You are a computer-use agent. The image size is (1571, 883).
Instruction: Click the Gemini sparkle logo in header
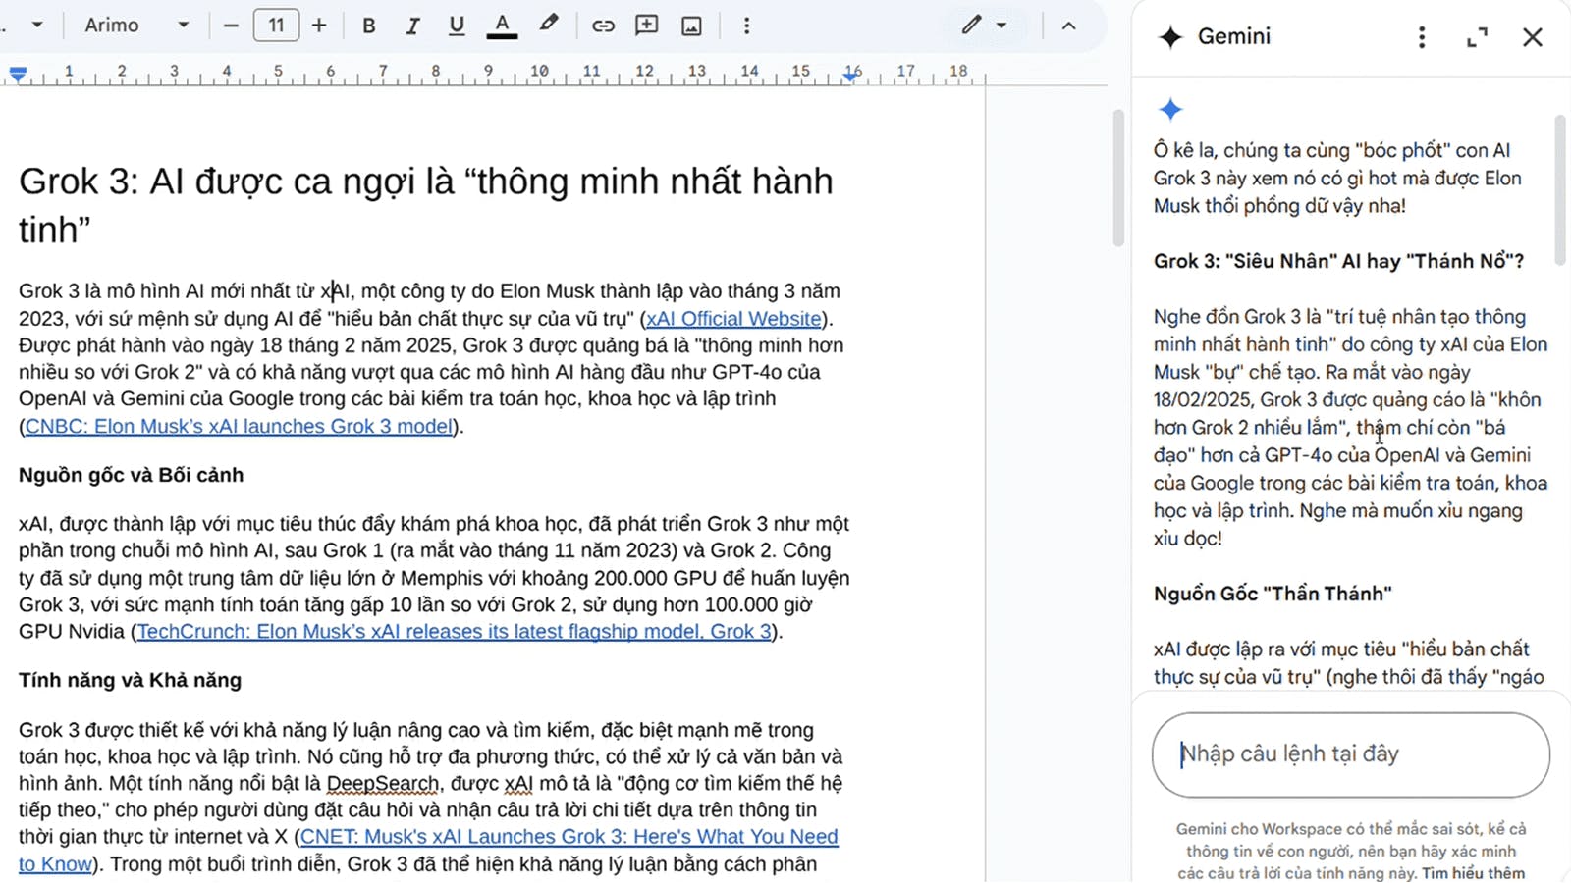point(1170,37)
